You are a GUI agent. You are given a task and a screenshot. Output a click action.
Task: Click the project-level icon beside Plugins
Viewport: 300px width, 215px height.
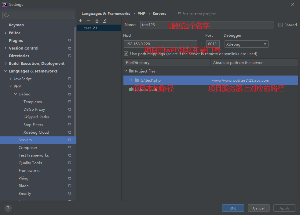(x=70, y=41)
